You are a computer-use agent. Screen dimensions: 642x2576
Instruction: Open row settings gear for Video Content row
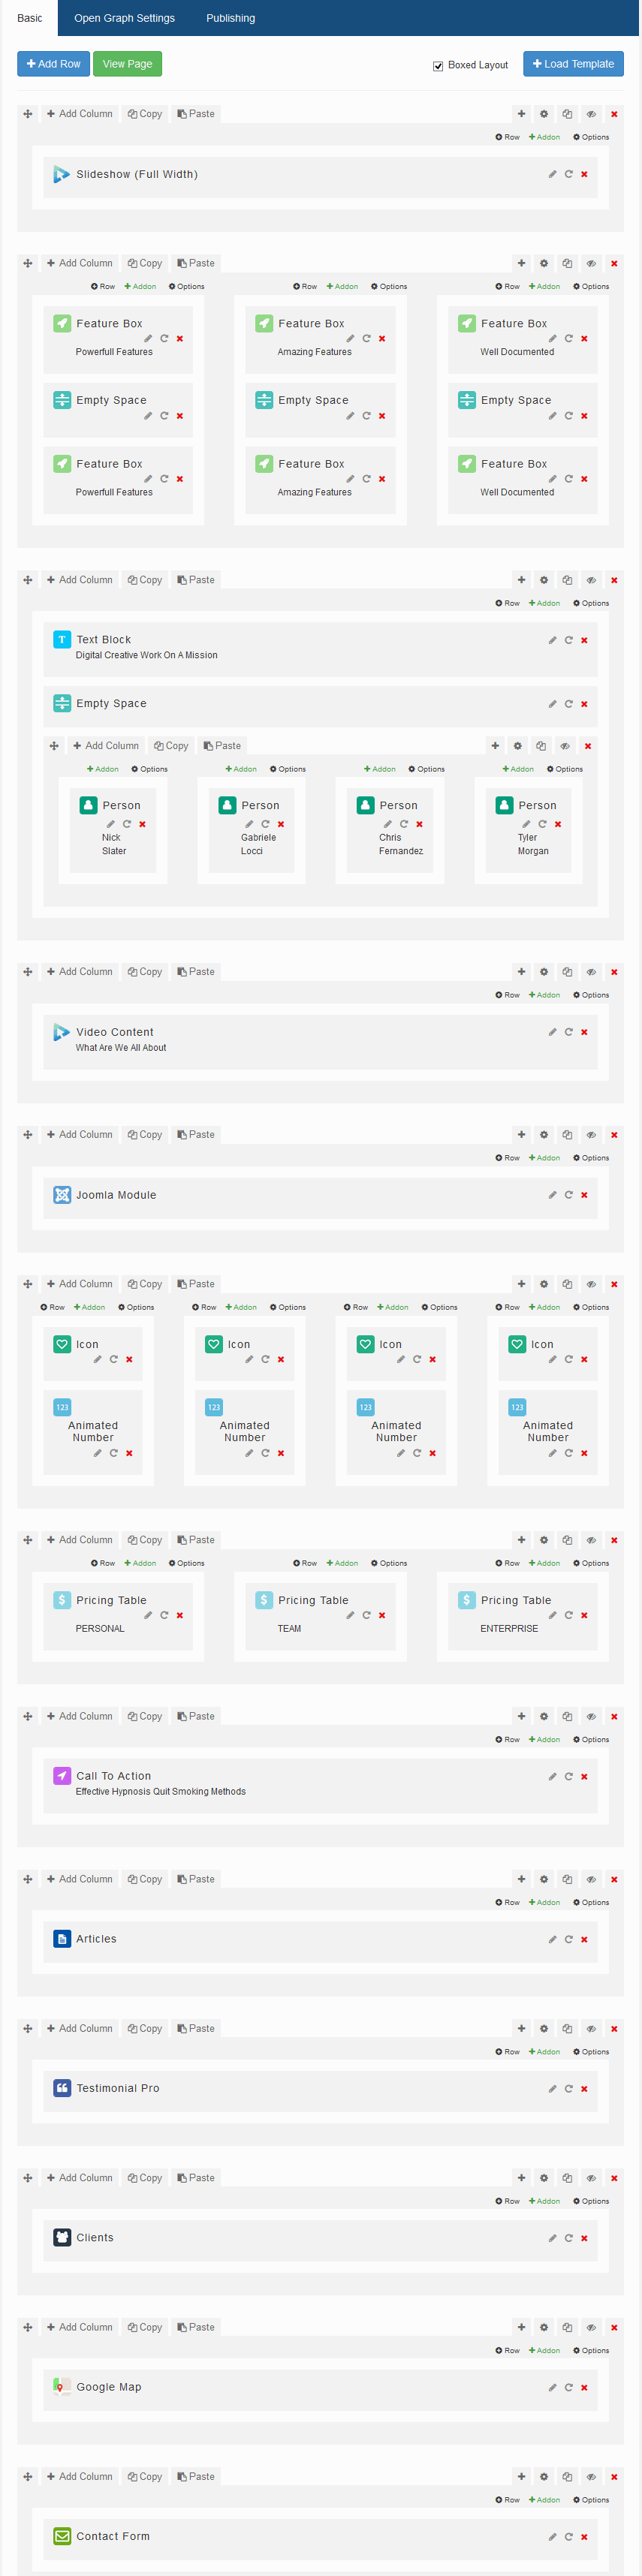tap(544, 972)
